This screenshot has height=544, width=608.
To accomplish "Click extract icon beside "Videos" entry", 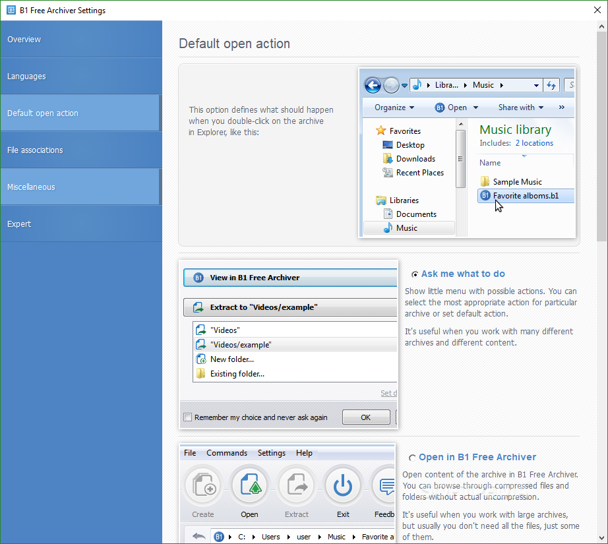I will (x=201, y=330).
